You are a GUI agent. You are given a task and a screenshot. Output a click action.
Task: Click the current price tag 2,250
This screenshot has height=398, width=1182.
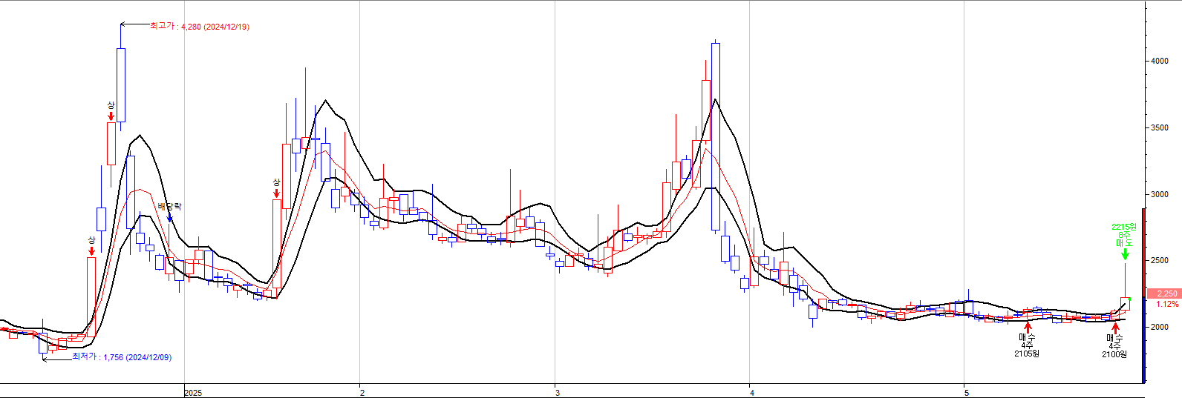1166,293
